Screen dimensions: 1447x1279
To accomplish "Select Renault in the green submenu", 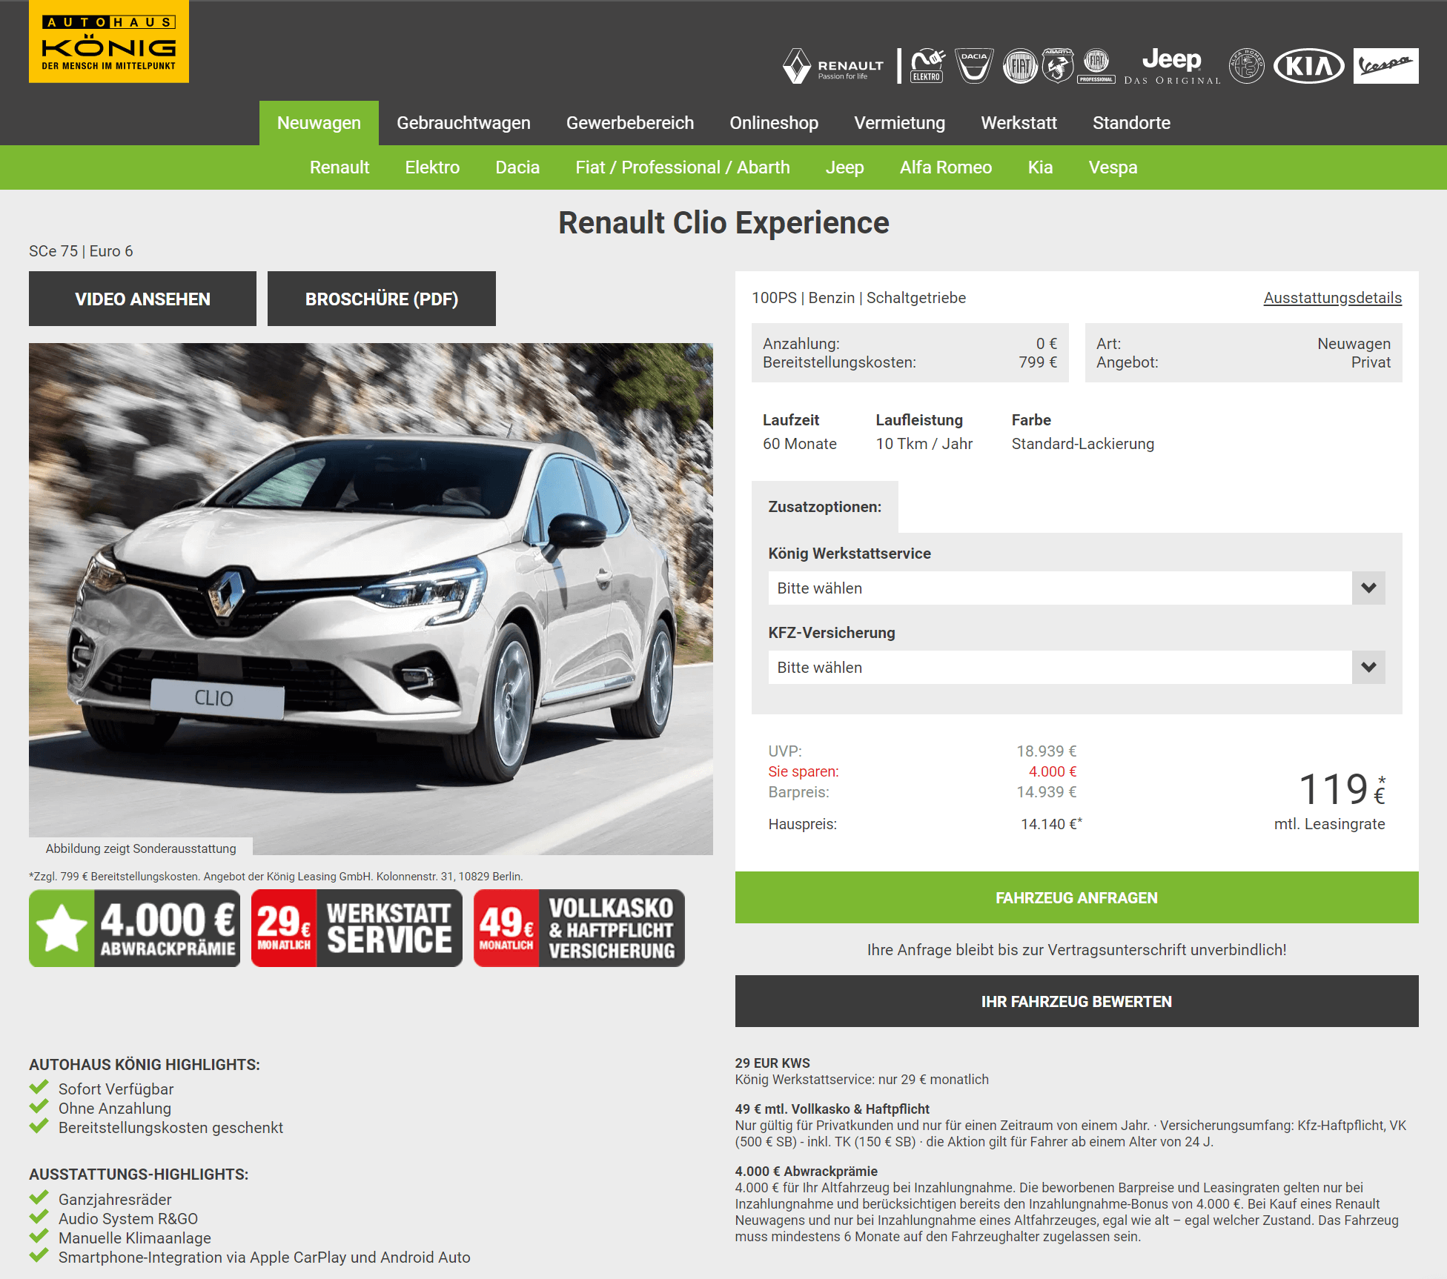I will click(x=340, y=167).
